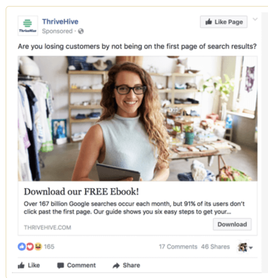Image resolution: width=268 pixels, height=278 pixels.
Task: Open the ThriveHive page name link
Action: coord(60,22)
